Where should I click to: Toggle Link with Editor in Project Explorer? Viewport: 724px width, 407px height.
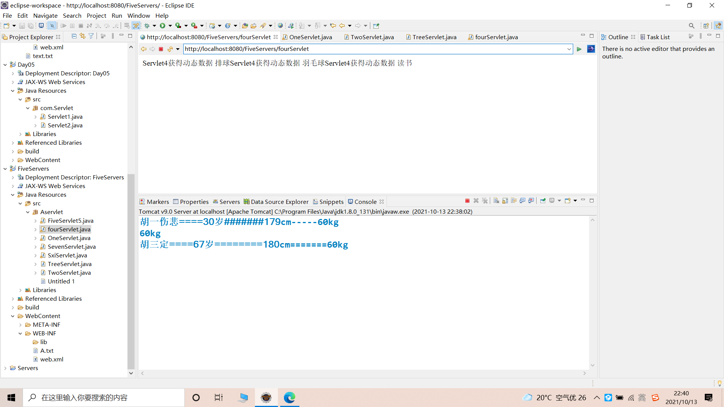(82, 36)
